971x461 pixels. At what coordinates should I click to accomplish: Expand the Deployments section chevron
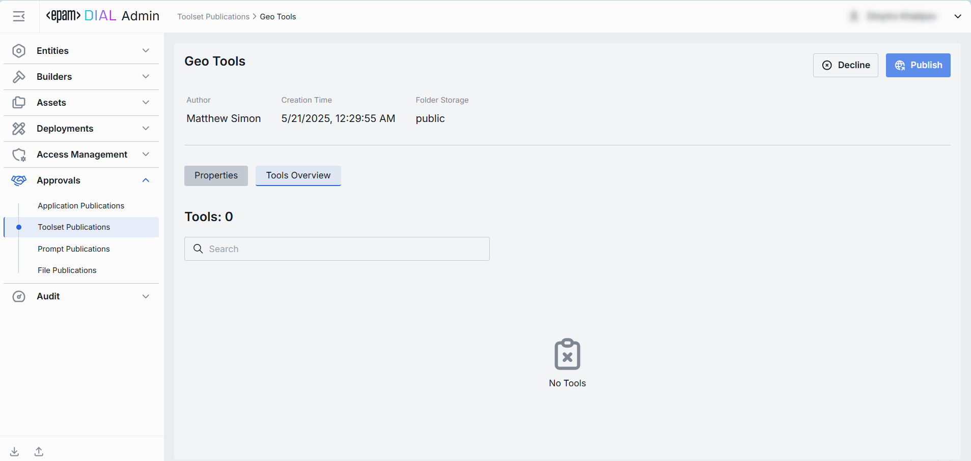click(x=146, y=129)
